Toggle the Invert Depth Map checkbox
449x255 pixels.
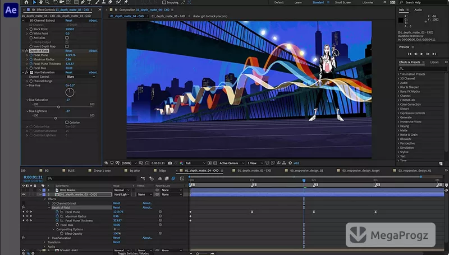click(x=67, y=46)
